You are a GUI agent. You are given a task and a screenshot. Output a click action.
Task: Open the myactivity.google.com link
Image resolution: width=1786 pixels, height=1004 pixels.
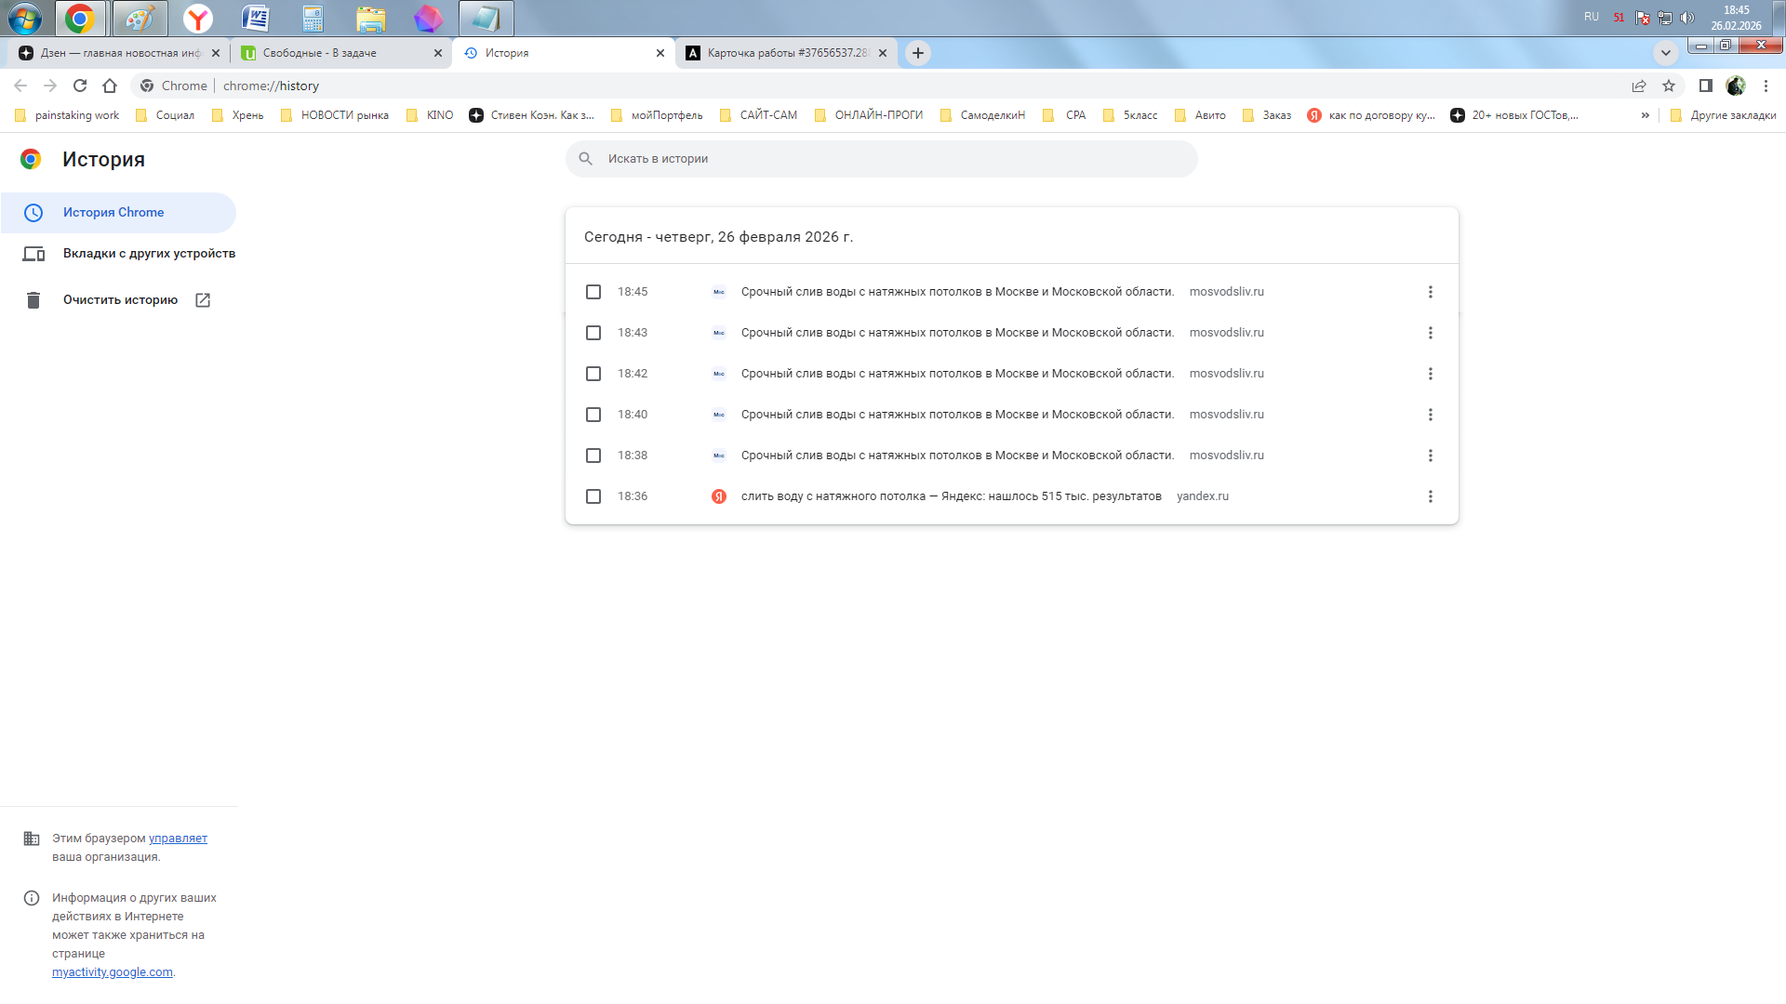tap(112, 972)
